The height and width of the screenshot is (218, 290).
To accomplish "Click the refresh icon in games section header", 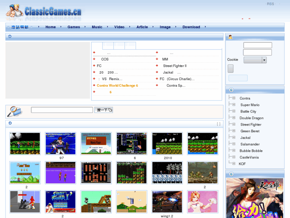I will pyautogui.click(x=10, y=123).
